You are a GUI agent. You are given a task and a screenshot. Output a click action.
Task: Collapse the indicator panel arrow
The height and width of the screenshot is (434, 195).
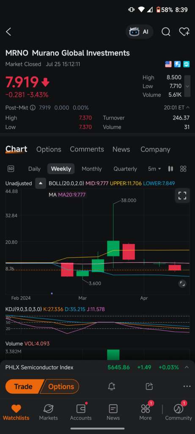point(41,183)
